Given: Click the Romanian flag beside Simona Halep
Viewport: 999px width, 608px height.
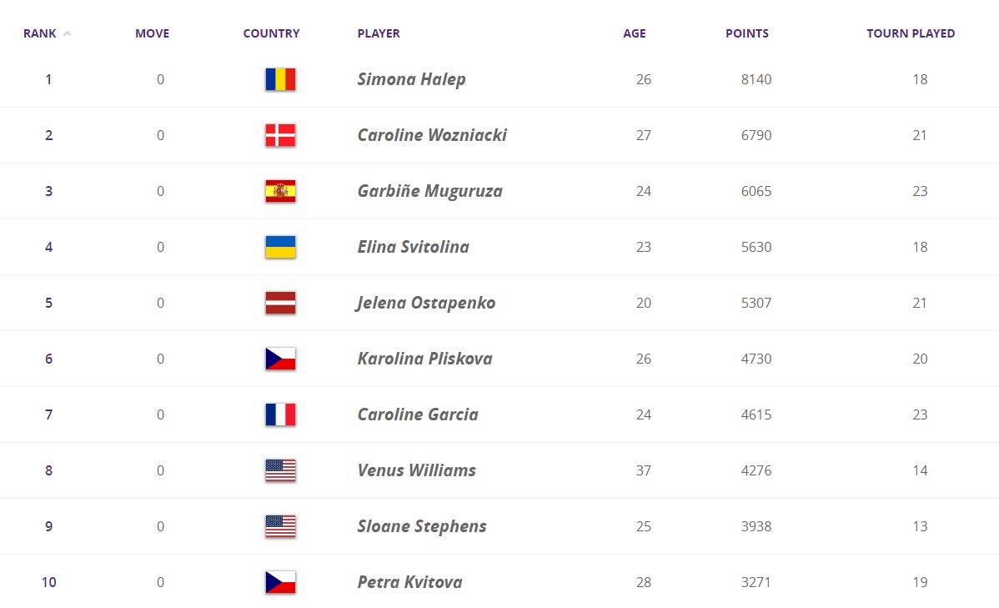Looking at the screenshot, I should (280, 79).
